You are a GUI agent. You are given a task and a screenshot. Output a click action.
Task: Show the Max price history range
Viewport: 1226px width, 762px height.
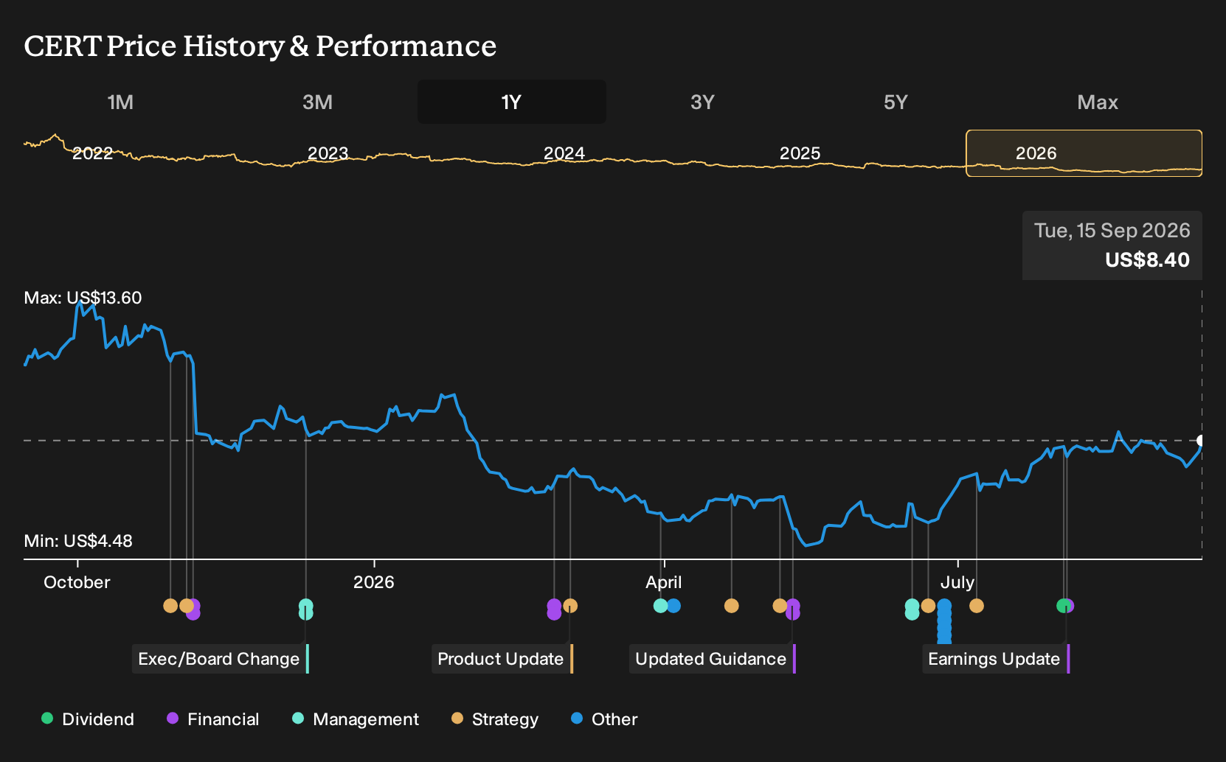pos(1098,102)
